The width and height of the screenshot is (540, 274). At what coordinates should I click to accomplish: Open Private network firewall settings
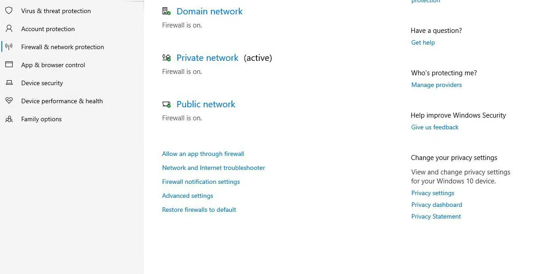click(207, 58)
